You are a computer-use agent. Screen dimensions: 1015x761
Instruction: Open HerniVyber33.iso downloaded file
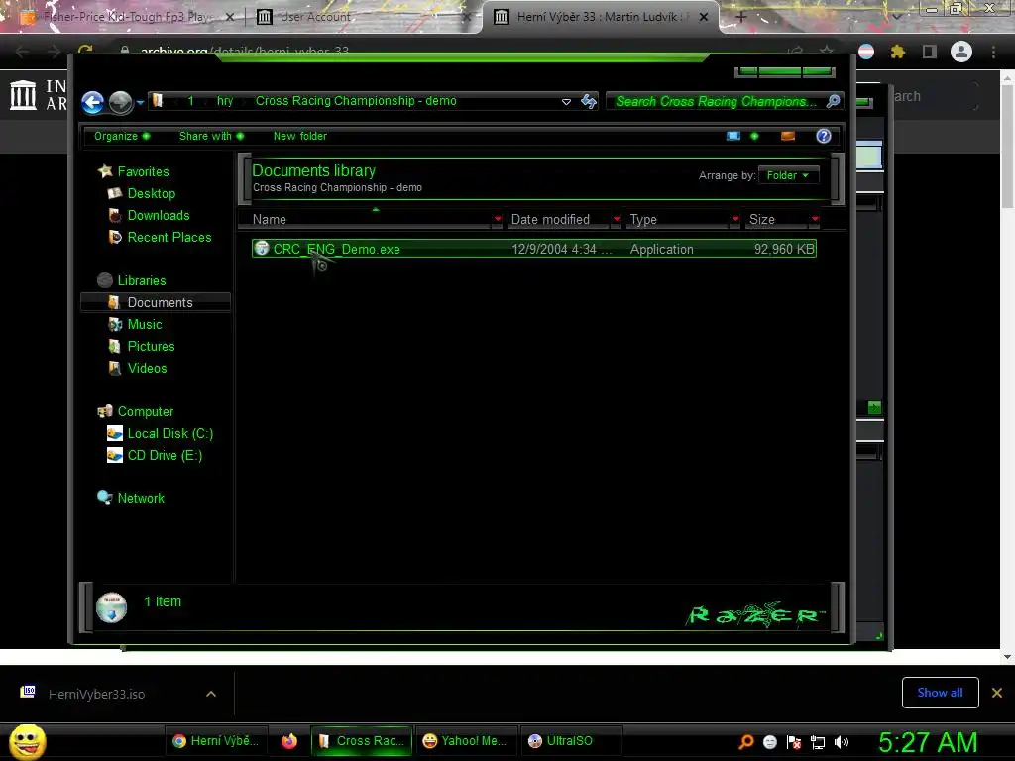coord(96,695)
